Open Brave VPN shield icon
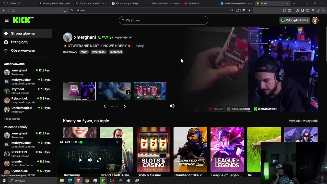Image resolution: width=327 pixels, height=184 pixels. click(318, 10)
